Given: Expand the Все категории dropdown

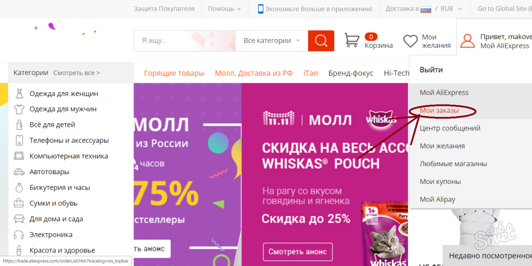Looking at the screenshot, I should (x=272, y=41).
